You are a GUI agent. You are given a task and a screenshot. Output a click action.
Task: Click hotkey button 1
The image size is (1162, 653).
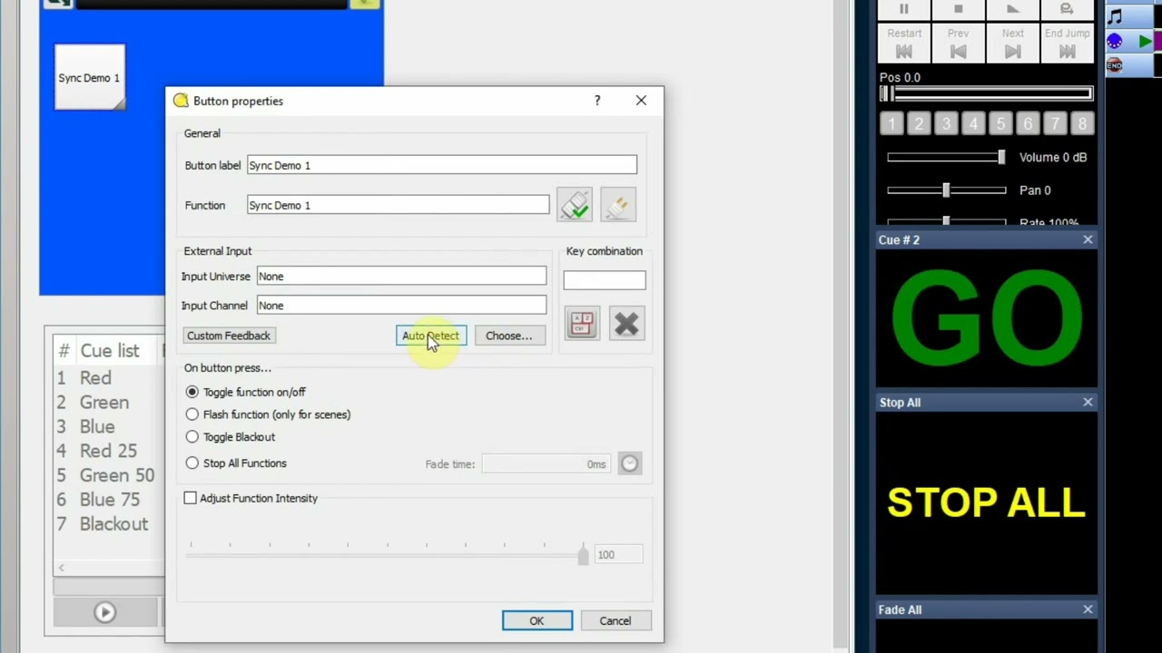tap(891, 123)
